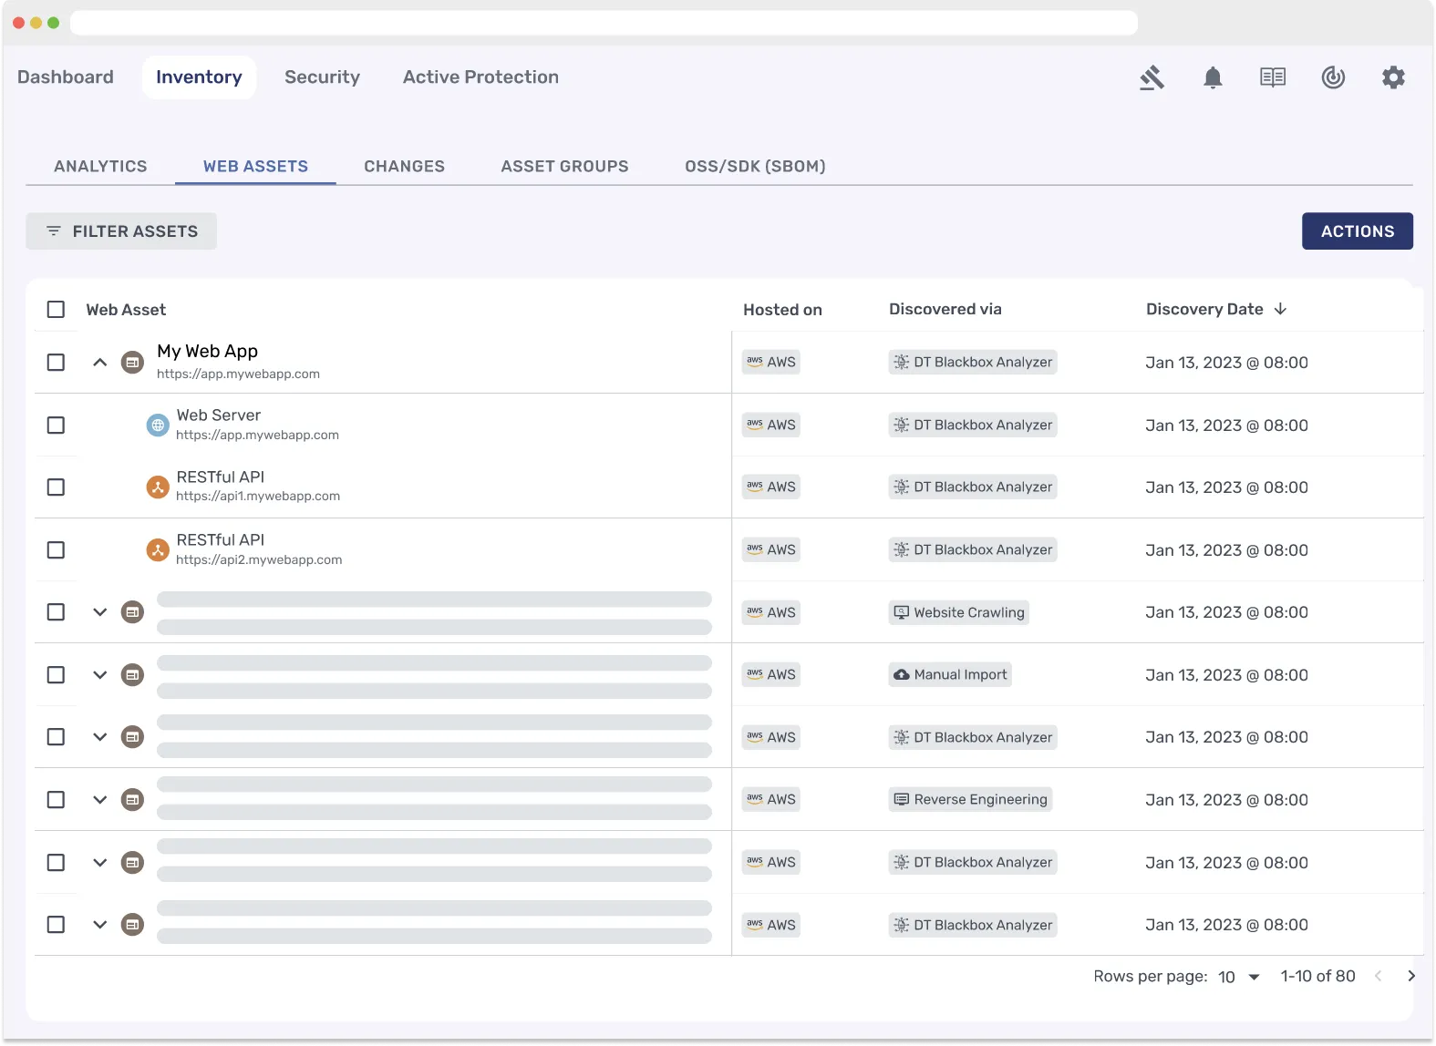Open the Active Protection tab
Image resolution: width=1436 pixels, height=1046 pixels.
[x=480, y=77]
